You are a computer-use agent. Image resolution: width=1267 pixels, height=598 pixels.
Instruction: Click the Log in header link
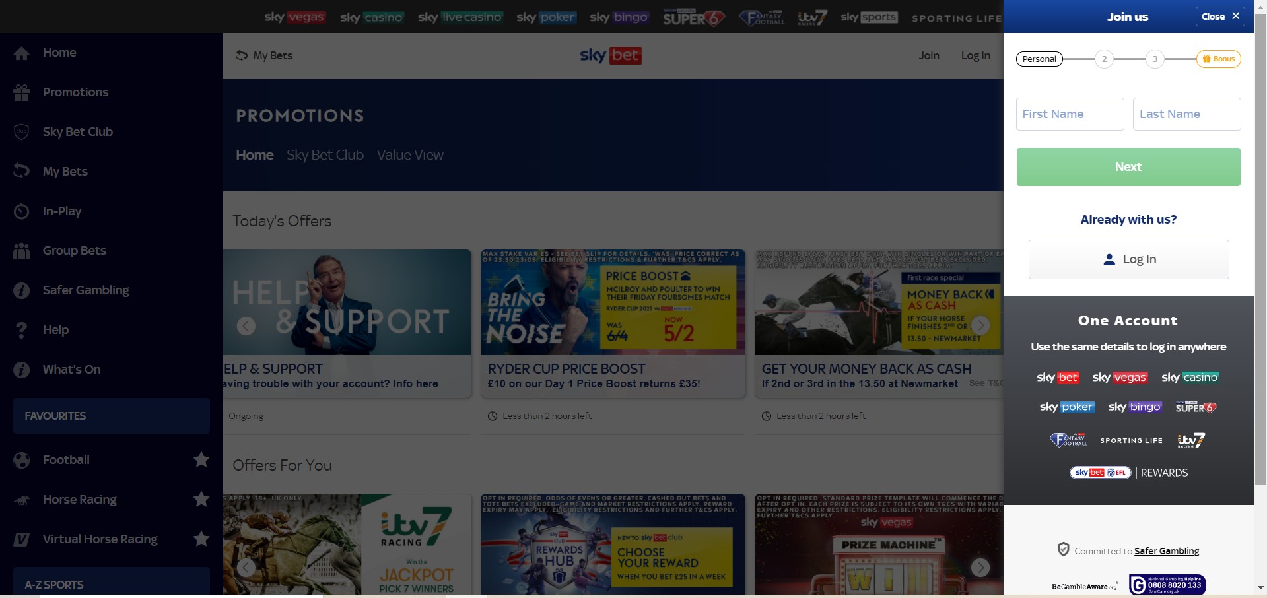point(975,55)
